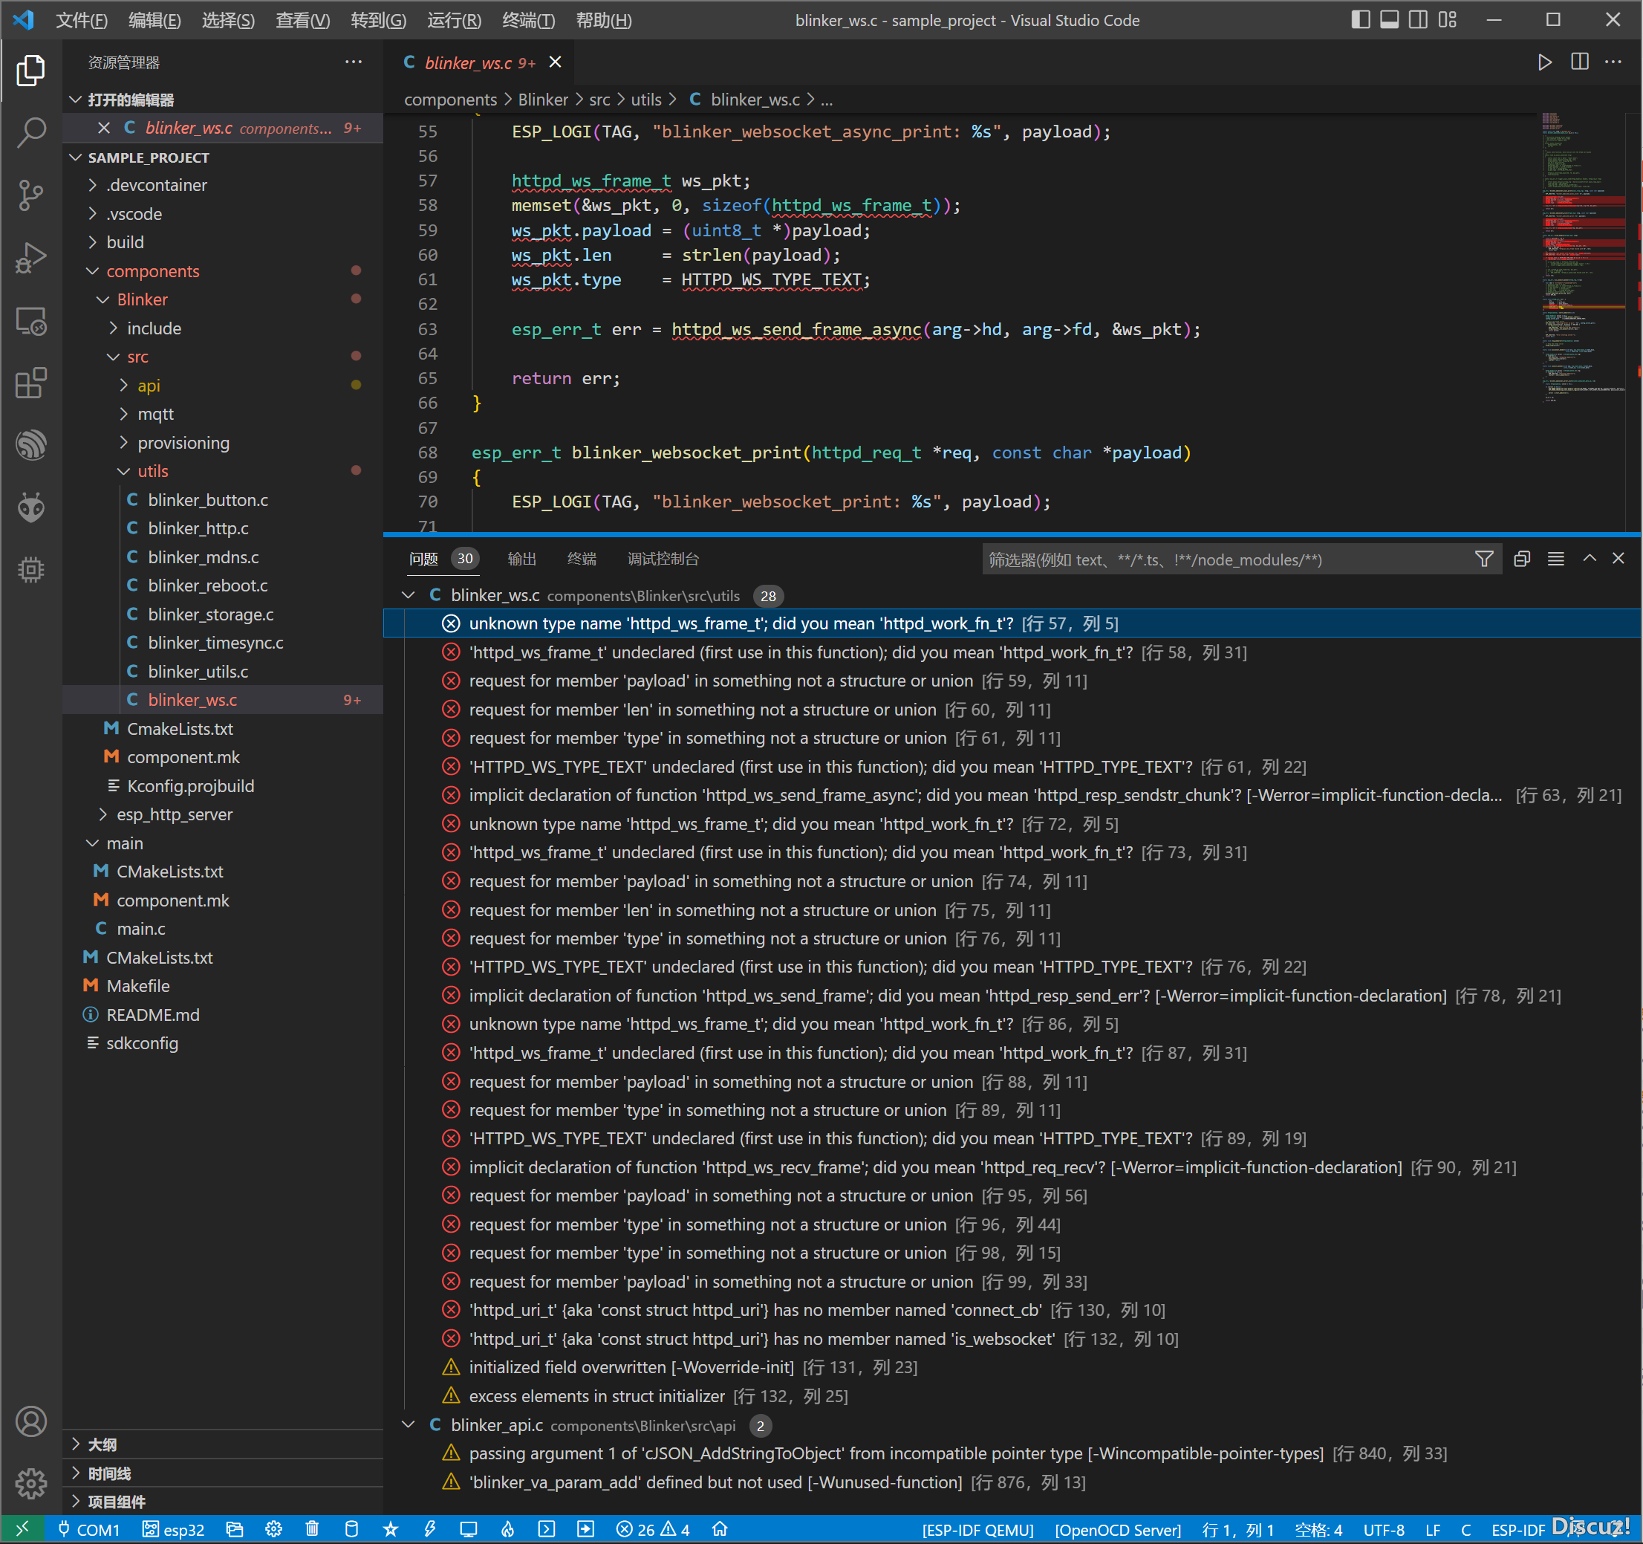
Task: Expand the 时间线 timeline section
Action: 108,1473
